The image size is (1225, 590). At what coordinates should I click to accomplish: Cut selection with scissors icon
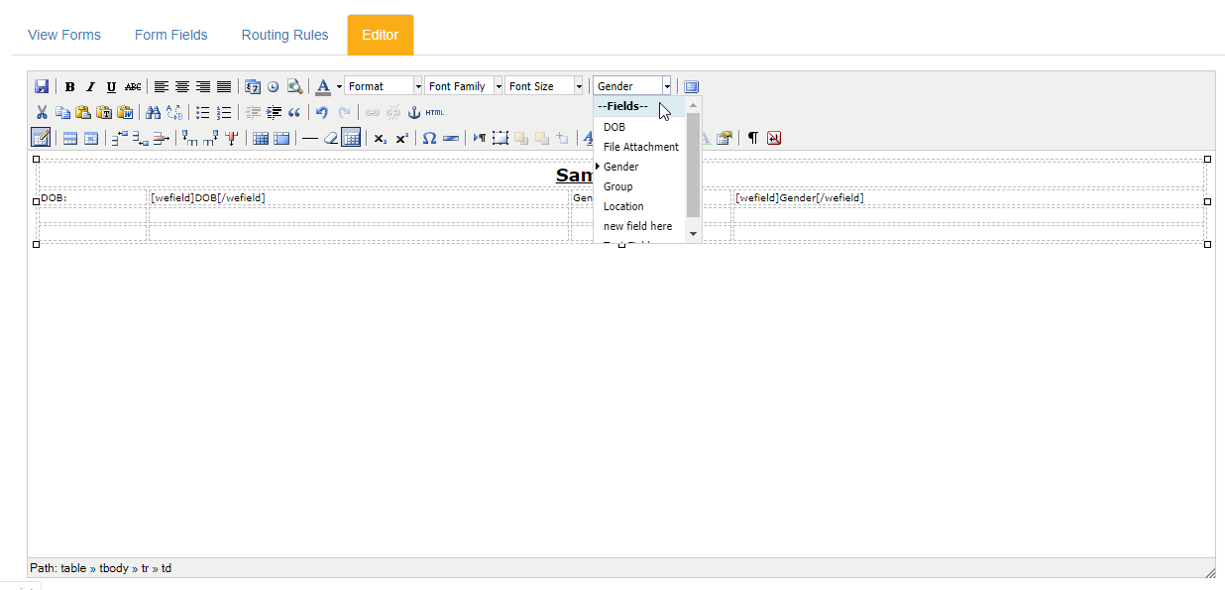coord(42,112)
